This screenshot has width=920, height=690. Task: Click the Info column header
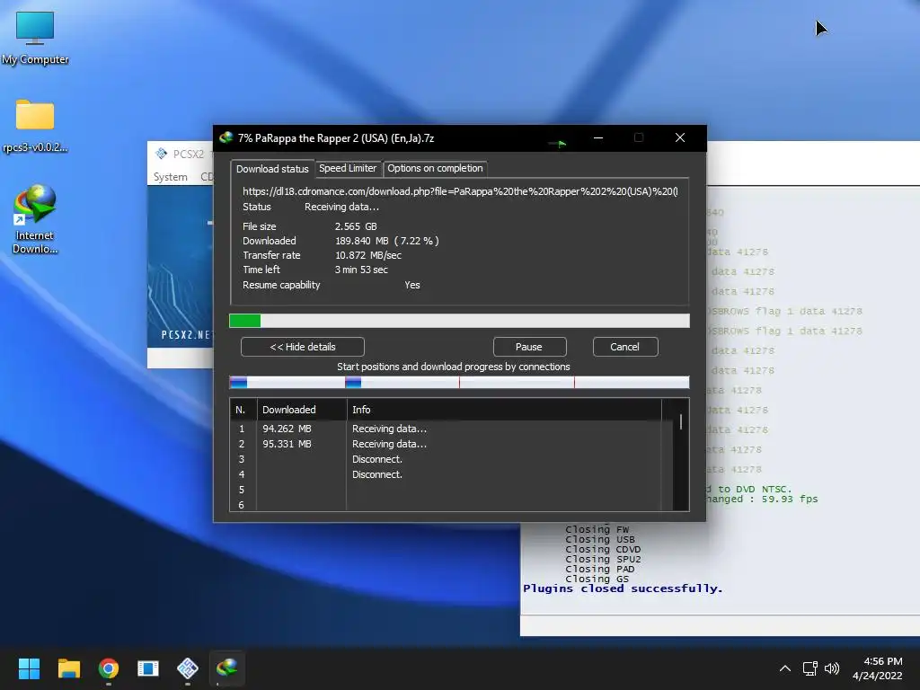(x=503, y=410)
